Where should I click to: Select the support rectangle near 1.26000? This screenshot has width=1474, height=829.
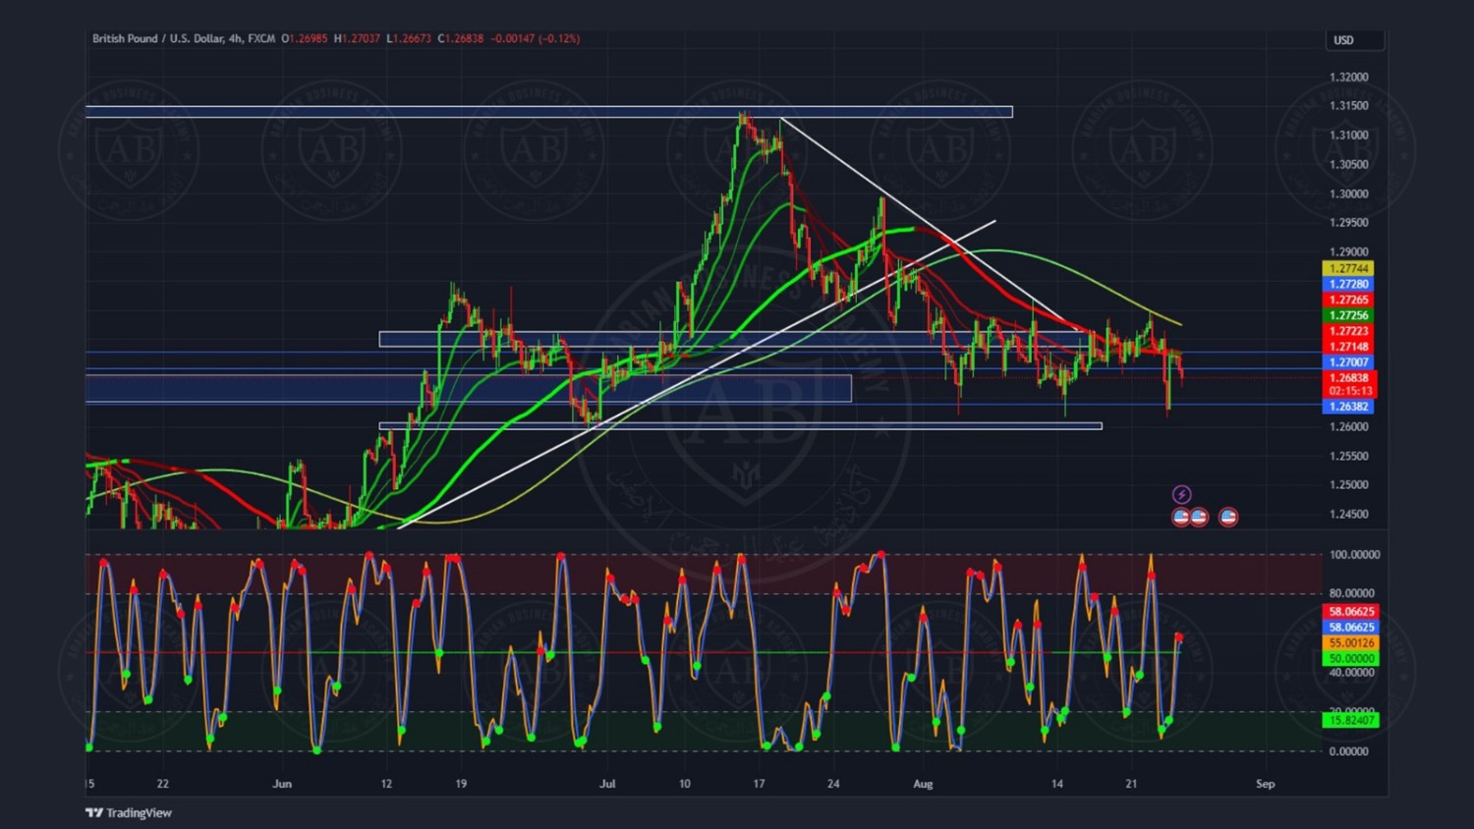[740, 426]
